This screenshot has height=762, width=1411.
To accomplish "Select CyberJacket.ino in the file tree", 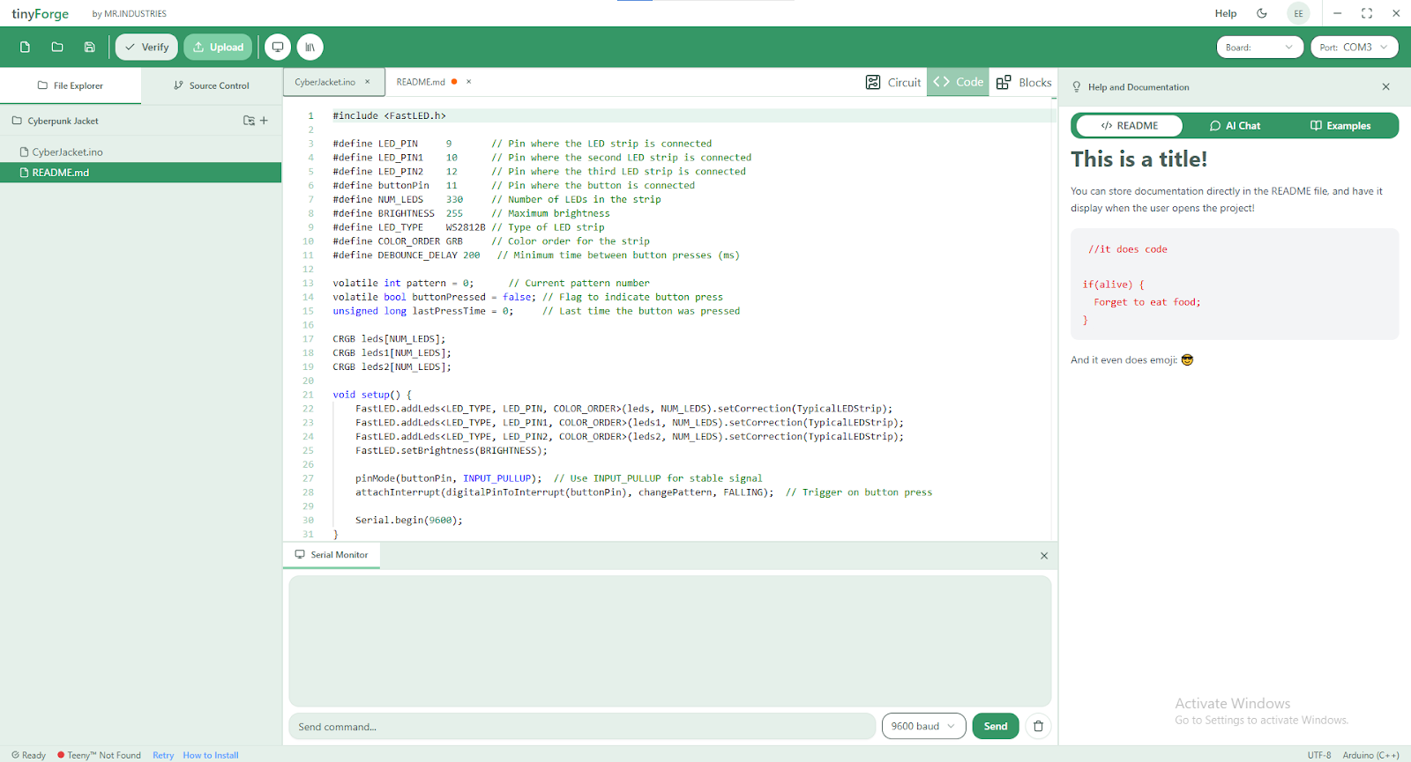I will pos(67,152).
